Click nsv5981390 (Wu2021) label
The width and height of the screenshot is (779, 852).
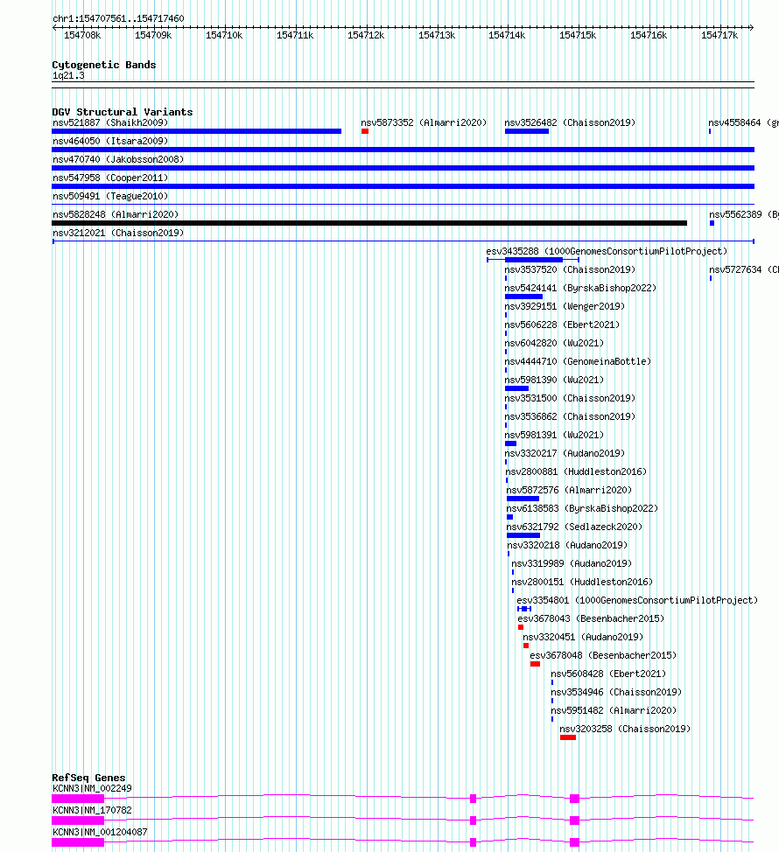(x=554, y=381)
